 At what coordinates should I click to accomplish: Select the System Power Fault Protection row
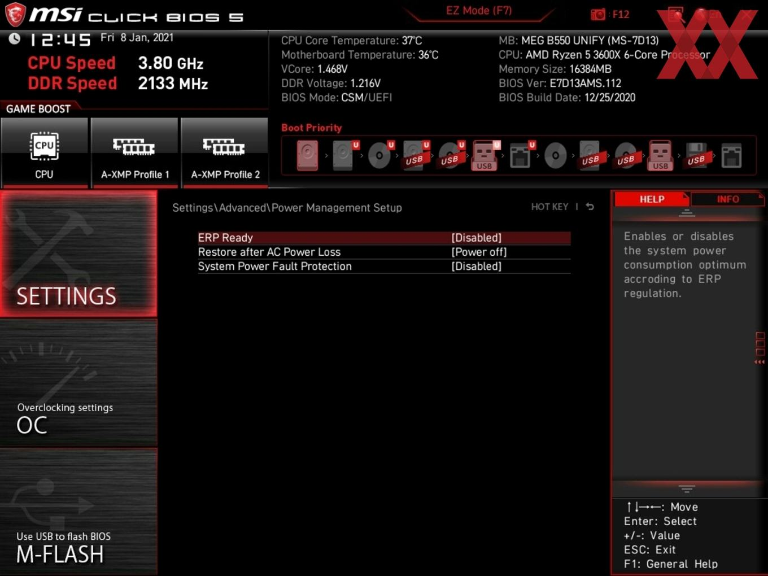384,266
